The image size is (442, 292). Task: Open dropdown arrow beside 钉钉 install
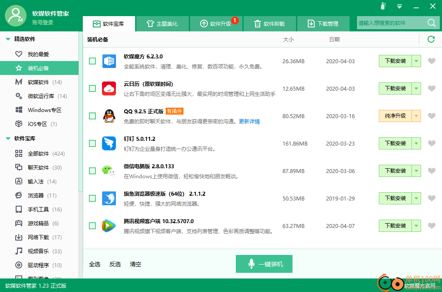tap(416, 143)
